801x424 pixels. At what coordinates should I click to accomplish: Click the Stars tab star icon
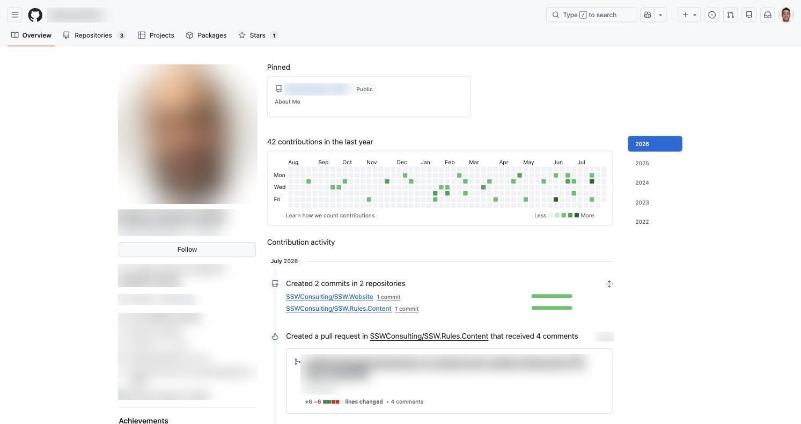[242, 35]
